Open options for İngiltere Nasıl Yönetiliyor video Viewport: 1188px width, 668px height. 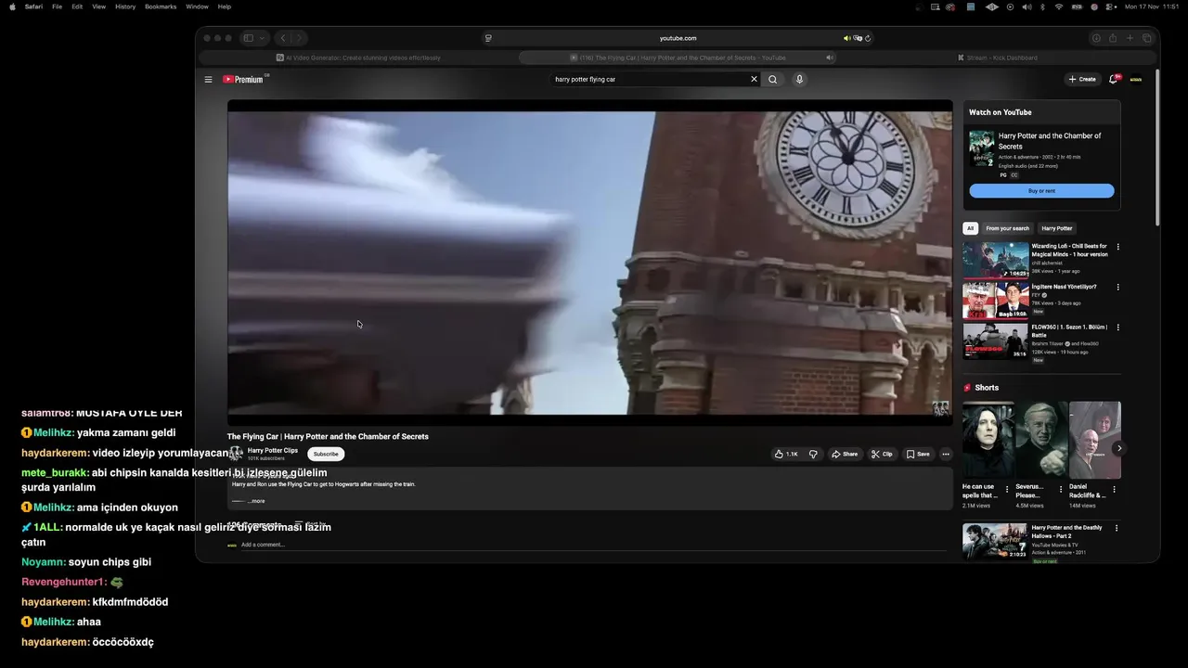pyautogui.click(x=1117, y=288)
